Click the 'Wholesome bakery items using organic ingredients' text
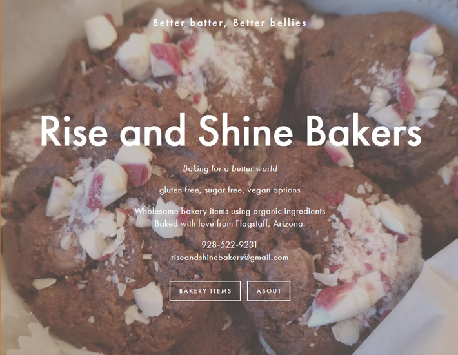 pos(230,211)
